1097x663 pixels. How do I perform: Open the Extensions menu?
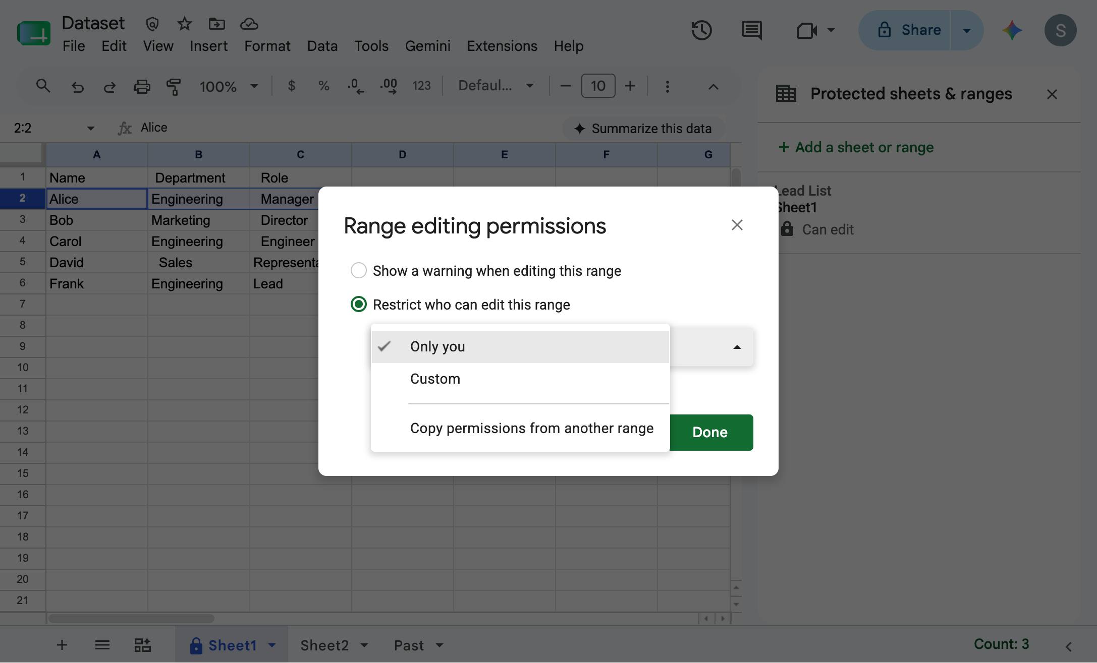coord(502,46)
